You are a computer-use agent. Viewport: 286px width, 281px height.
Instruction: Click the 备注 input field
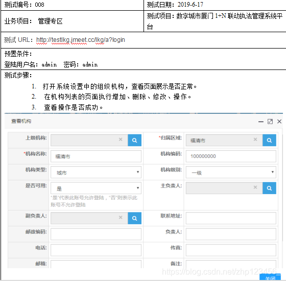(231, 264)
